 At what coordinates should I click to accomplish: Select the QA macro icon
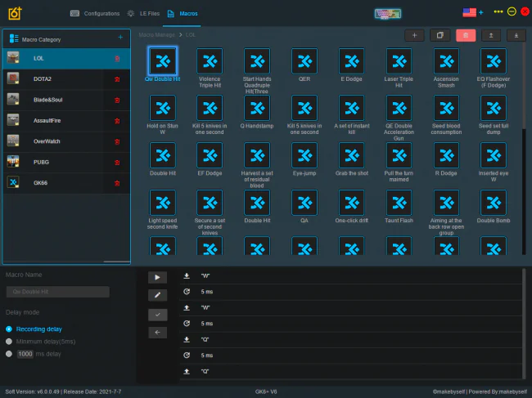click(304, 203)
